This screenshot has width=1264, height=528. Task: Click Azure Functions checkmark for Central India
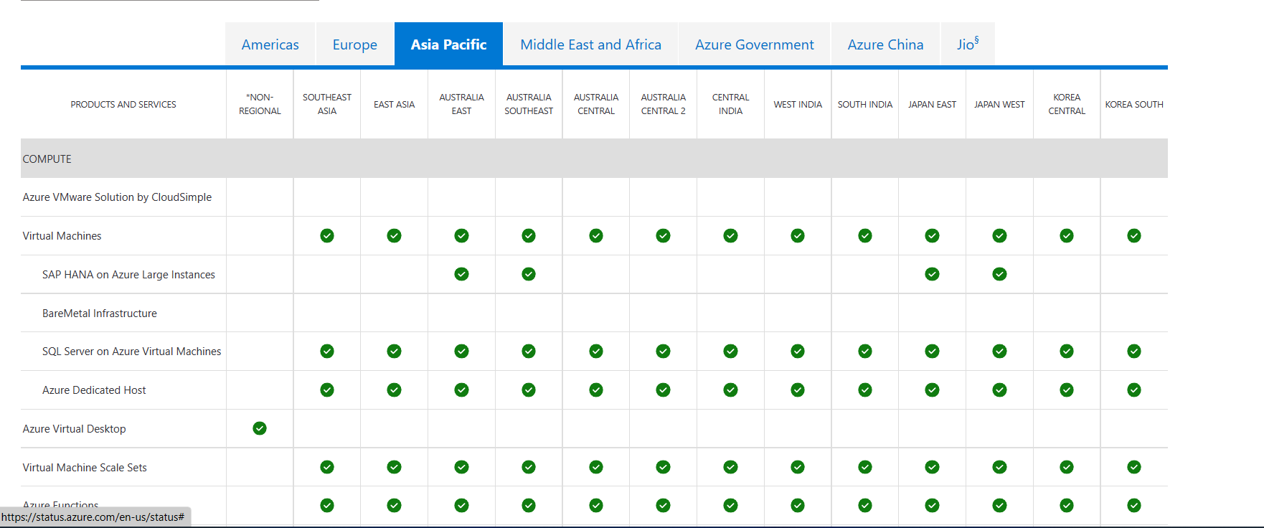pyautogui.click(x=730, y=505)
